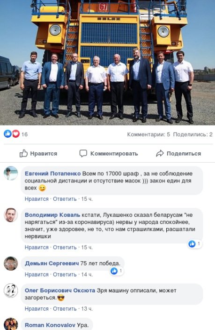
Task: Click the share arrow icon beside Поделиться
Action: (160, 153)
